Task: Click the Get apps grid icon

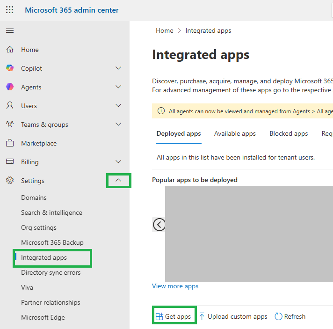Action: [159, 316]
